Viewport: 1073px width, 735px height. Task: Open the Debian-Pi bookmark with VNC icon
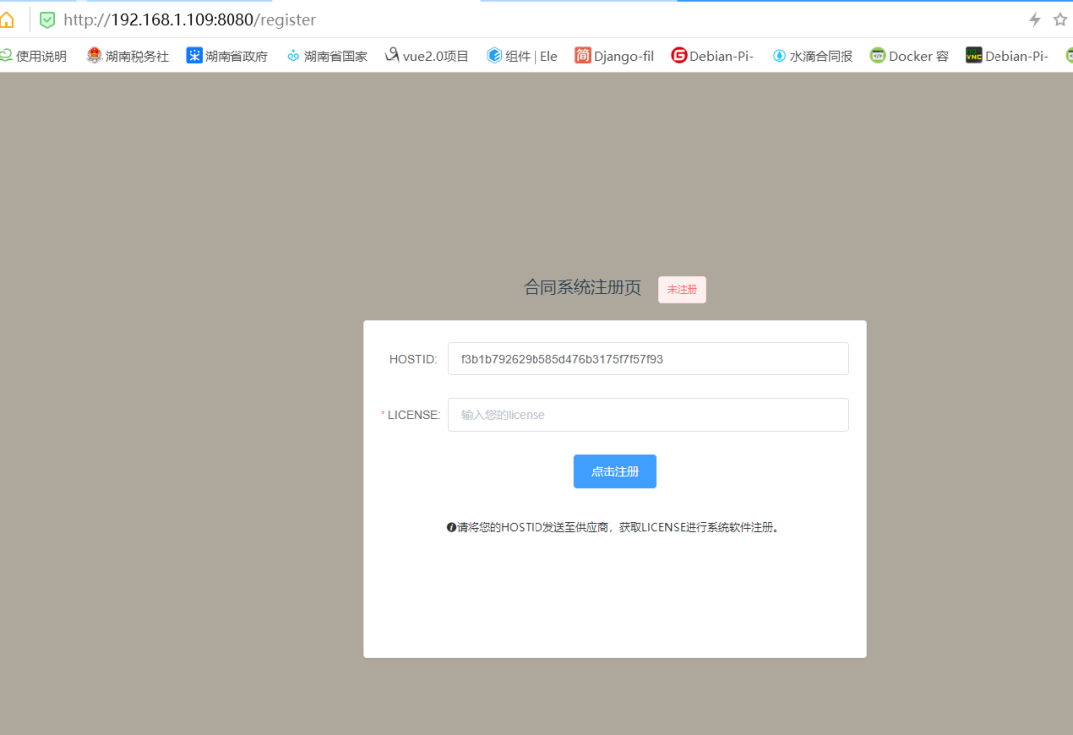pos(1006,56)
